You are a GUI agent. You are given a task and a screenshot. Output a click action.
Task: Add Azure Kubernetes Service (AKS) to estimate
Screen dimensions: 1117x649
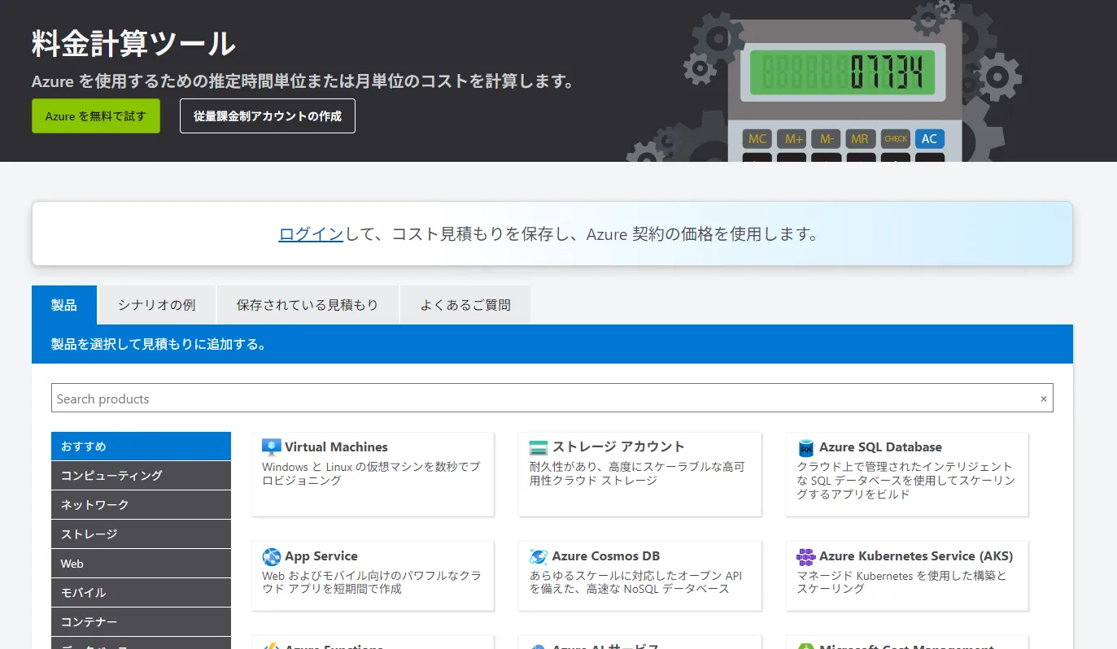907,576
